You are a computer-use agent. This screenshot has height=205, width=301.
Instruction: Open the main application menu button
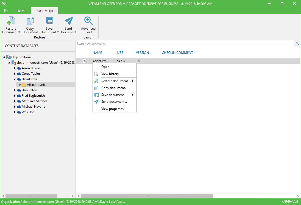[x=6, y=10]
